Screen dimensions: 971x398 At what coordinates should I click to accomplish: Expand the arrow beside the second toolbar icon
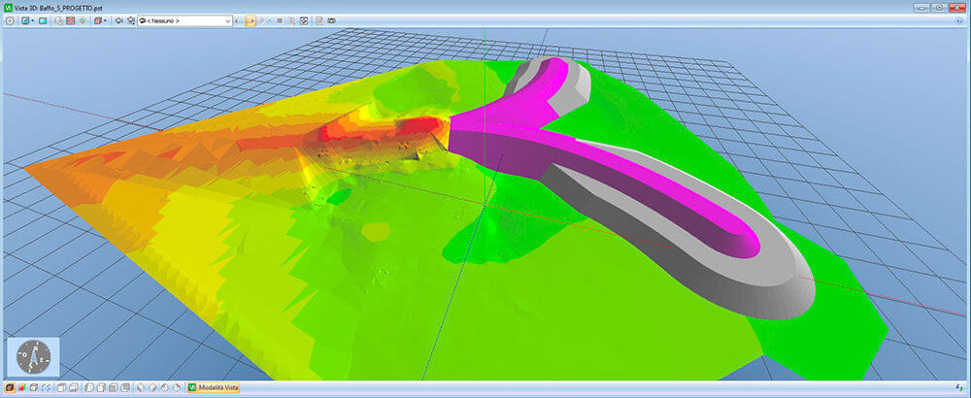pyautogui.click(x=33, y=19)
